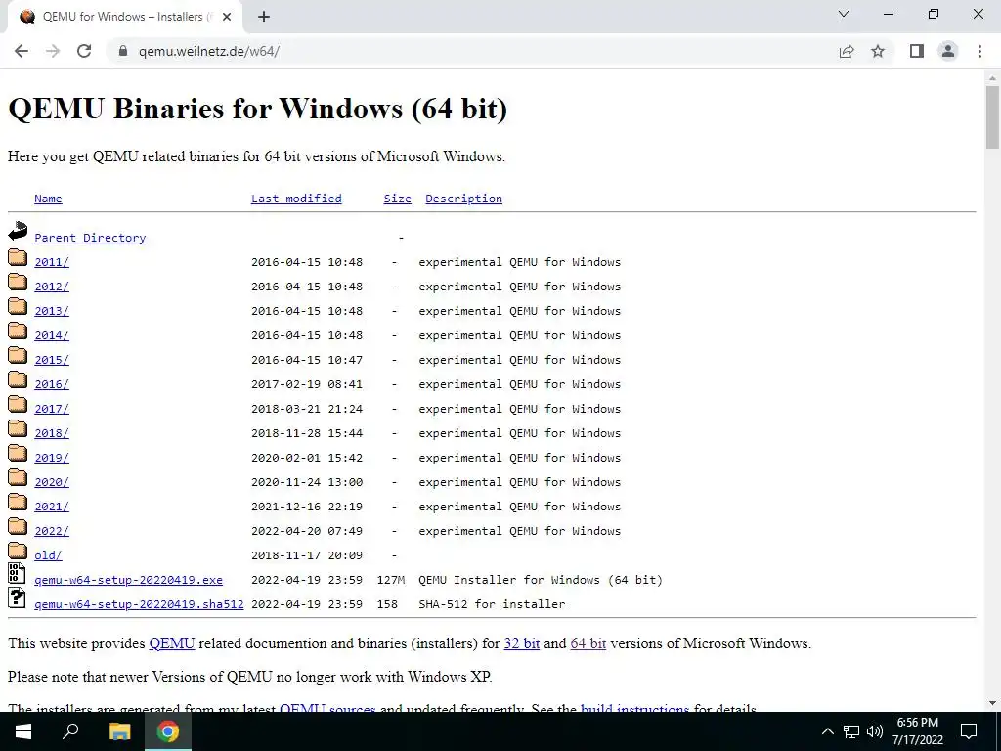This screenshot has height=751, width=1001.
Task: Bookmark this page with the star icon
Action: pyautogui.click(x=878, y=51)
